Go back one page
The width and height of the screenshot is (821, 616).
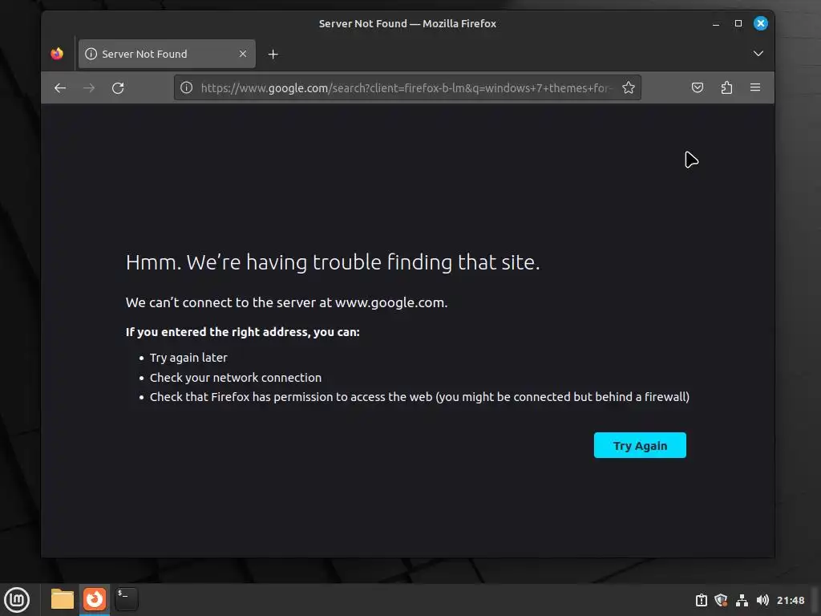coord(60,88)
